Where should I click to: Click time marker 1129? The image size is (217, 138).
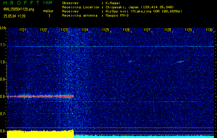(188, 30)
